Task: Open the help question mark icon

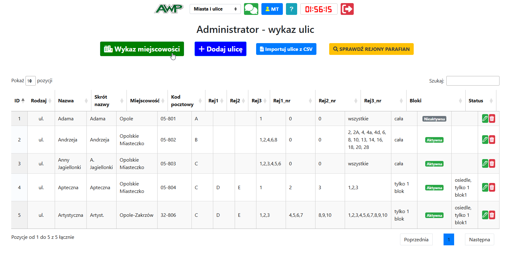Action: [291, 9]
